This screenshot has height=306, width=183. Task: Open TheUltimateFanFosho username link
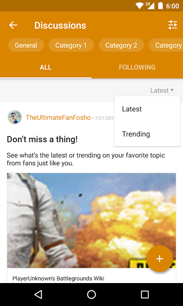pyautogui.click(x=58, y=117)
